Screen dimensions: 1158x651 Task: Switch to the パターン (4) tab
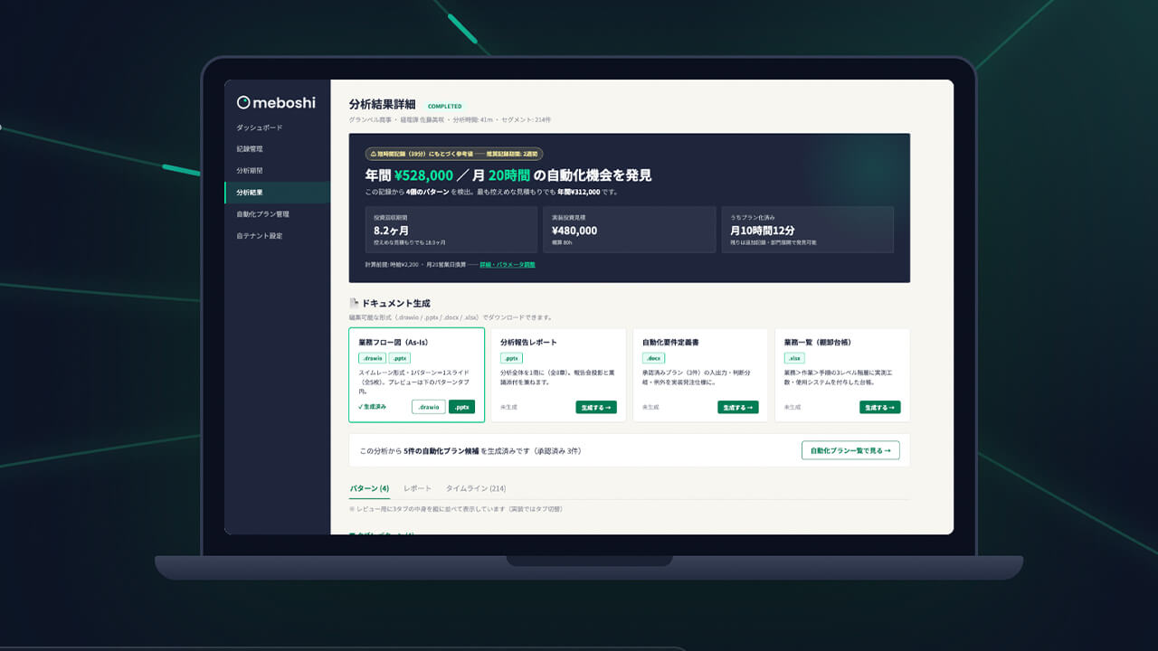pyautogui.click(x=369, y=489)
